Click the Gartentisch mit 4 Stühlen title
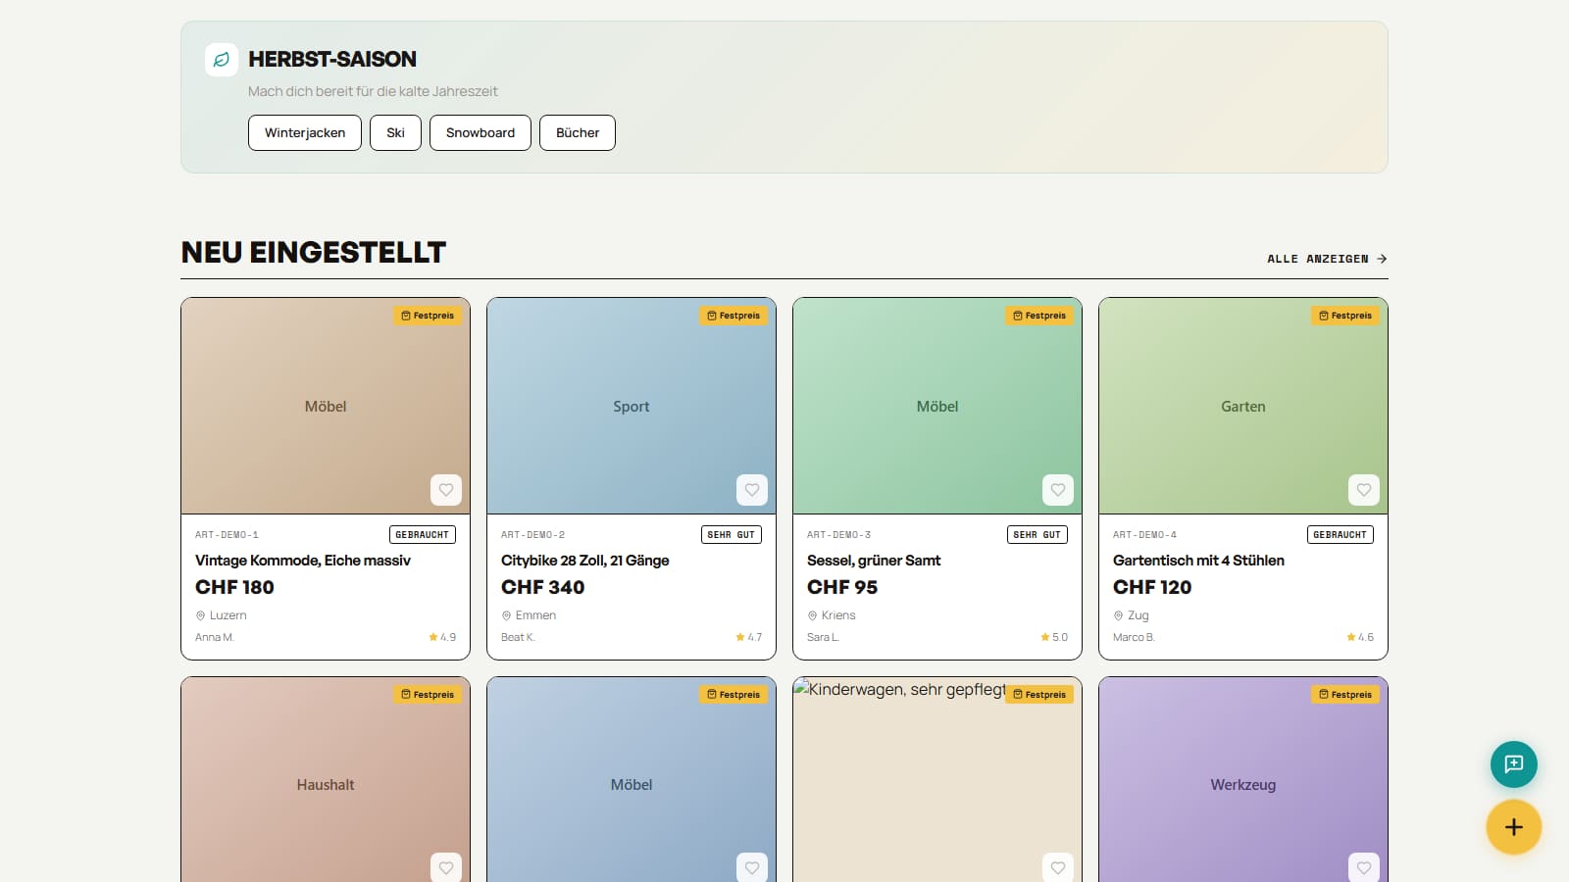Image resolution: width=1569 pixels, height=882 pixels. tap(1198, 561)
